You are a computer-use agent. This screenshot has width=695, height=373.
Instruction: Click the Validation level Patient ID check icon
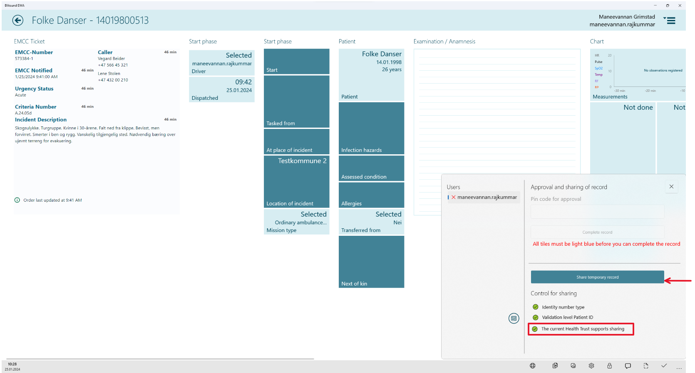click(536, 317)
